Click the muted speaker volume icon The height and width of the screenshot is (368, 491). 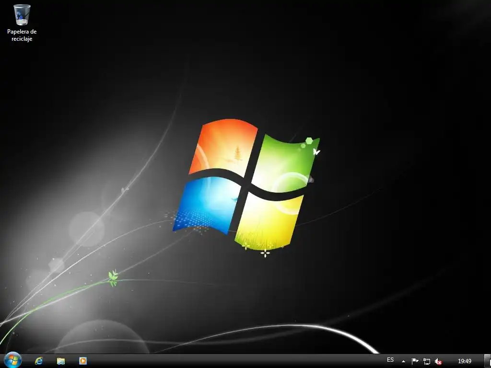[438, 361]
